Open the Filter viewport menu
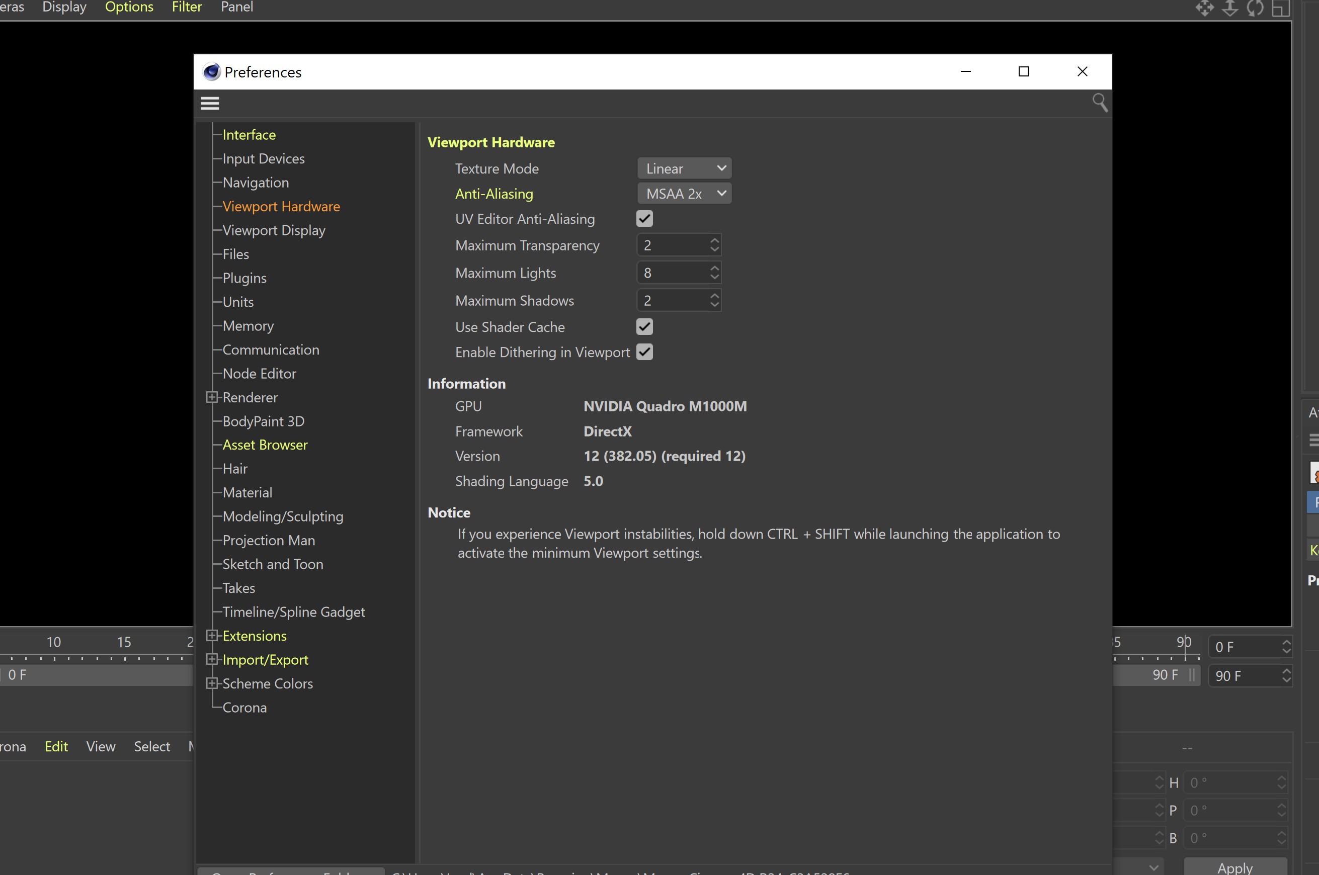 coord(187,7)
